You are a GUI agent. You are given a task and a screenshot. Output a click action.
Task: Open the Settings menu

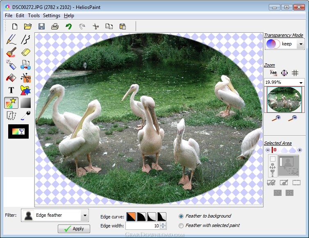[52, 16]
